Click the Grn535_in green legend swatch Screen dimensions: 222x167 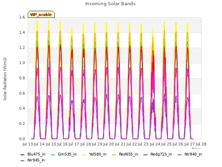[53, 154]
